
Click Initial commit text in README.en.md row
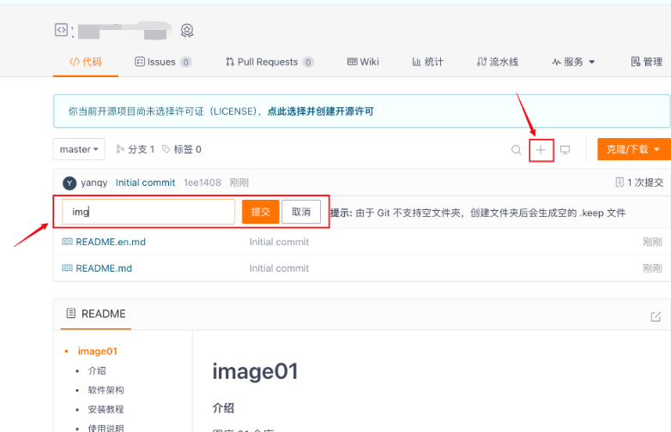279,243
